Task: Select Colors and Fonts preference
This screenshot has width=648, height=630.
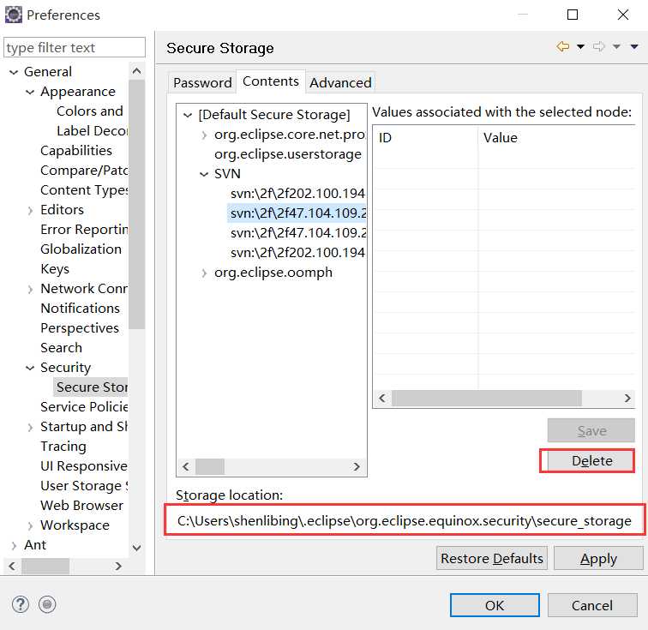Action: (90, 111)
